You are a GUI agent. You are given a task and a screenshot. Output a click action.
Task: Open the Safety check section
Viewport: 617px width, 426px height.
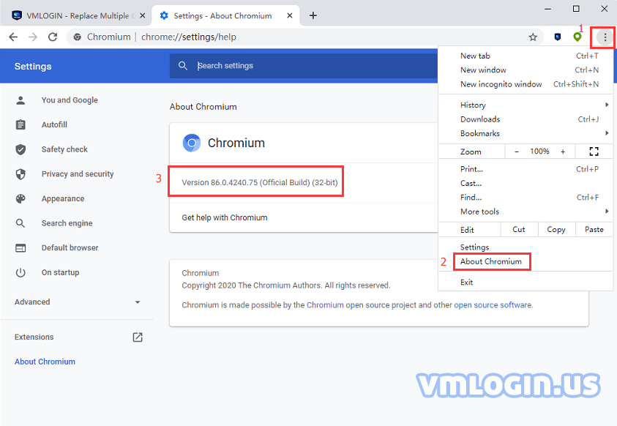(x=64, y=149)
